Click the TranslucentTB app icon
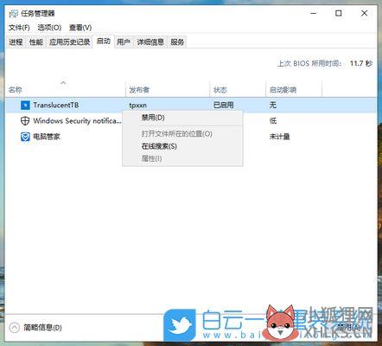Screen dimensions: 382x346 pyautogui.click(x=25, y=106)
